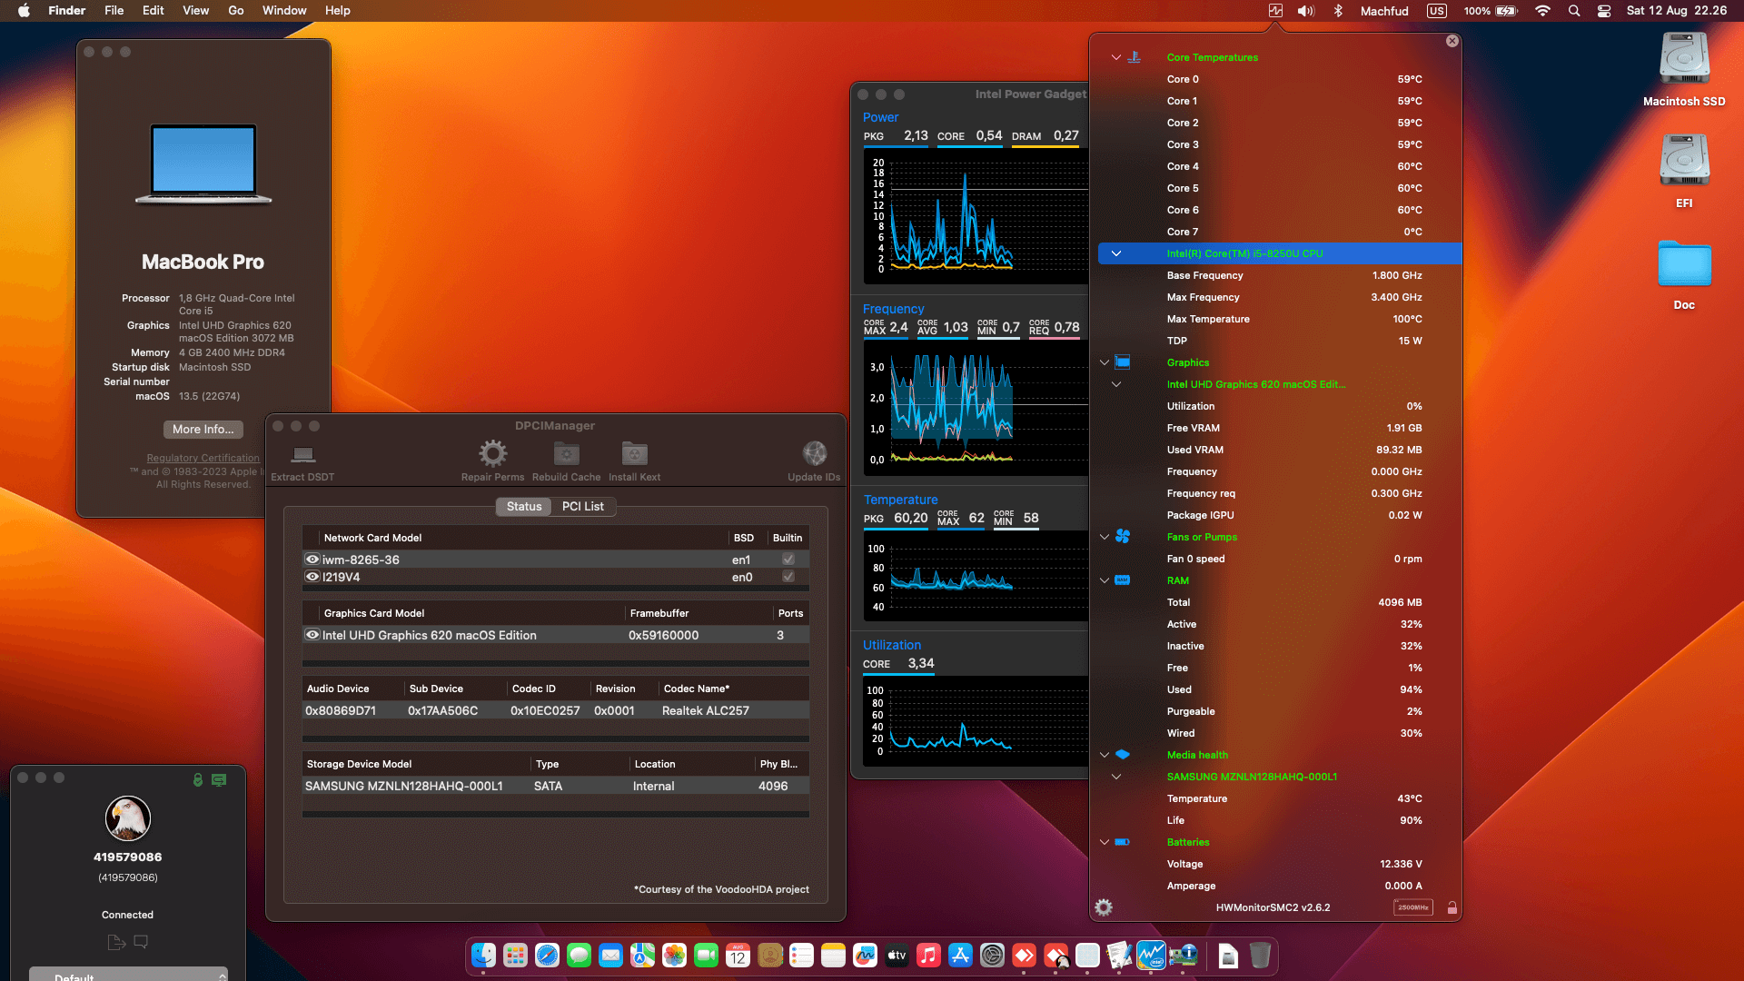
Task: Collapse the RAM section in HWMonitor
Action: [1104, 580]
